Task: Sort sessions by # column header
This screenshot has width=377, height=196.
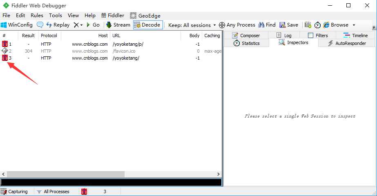Action: coord(9,36)
